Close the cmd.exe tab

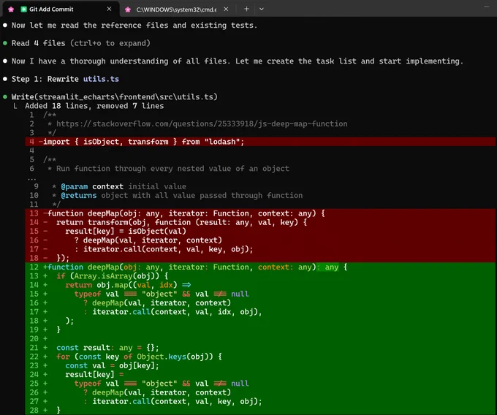(226, 9)
